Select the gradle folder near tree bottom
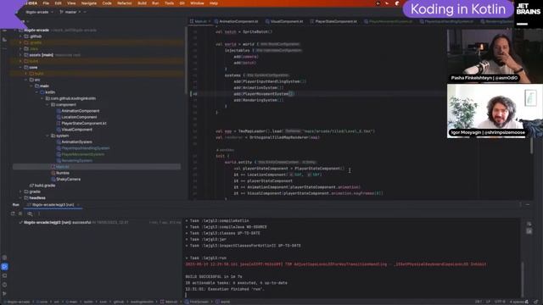 (35, 191)
